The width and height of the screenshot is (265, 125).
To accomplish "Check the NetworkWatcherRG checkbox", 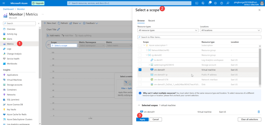I will pos(140,50).
